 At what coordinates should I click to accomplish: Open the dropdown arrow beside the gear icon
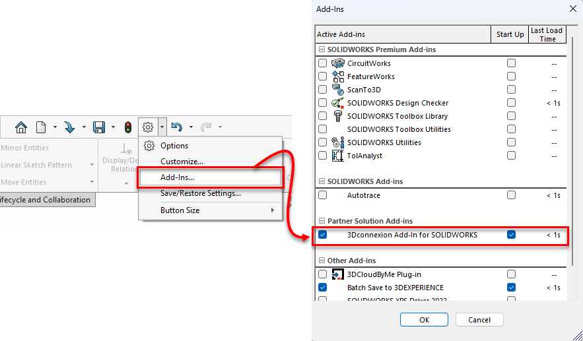162,127
